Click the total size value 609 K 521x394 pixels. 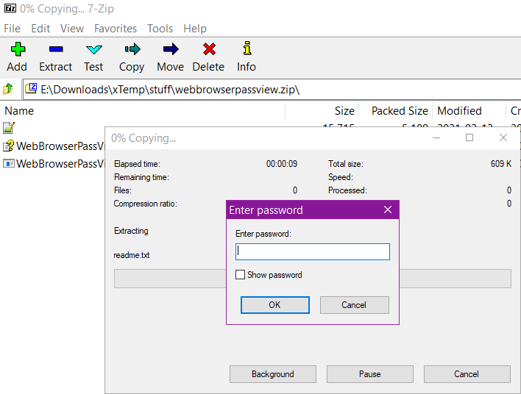click(x=501, y=164)
